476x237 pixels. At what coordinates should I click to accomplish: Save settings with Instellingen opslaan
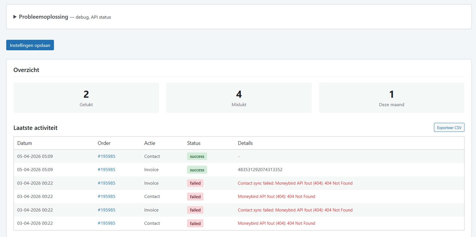(30, 45)
